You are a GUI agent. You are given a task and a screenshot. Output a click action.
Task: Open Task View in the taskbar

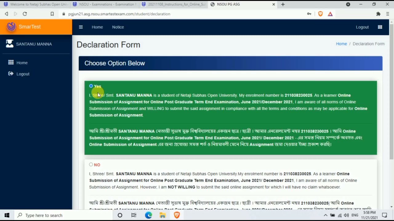pos(134,215)
